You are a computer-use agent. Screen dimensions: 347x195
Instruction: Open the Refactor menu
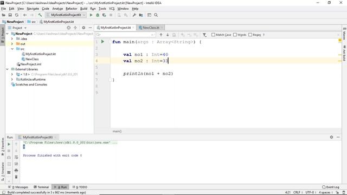point(71,9)
